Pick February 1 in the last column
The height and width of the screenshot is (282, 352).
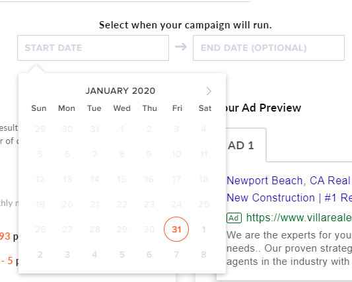[x=203, y=229]
